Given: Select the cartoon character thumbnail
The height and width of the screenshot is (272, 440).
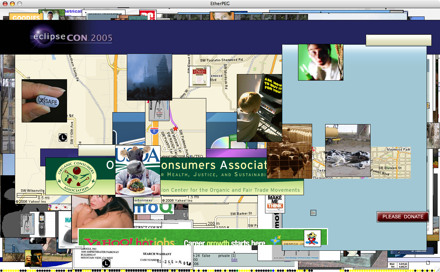Looking at the screenshot, I should tap(312, 238).
